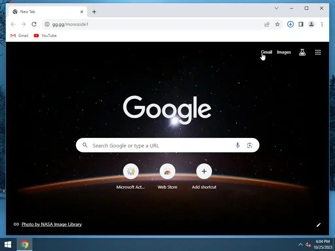Click the Add shortcut button
Viewport: 335px width, 251px height.
[204, 176]
